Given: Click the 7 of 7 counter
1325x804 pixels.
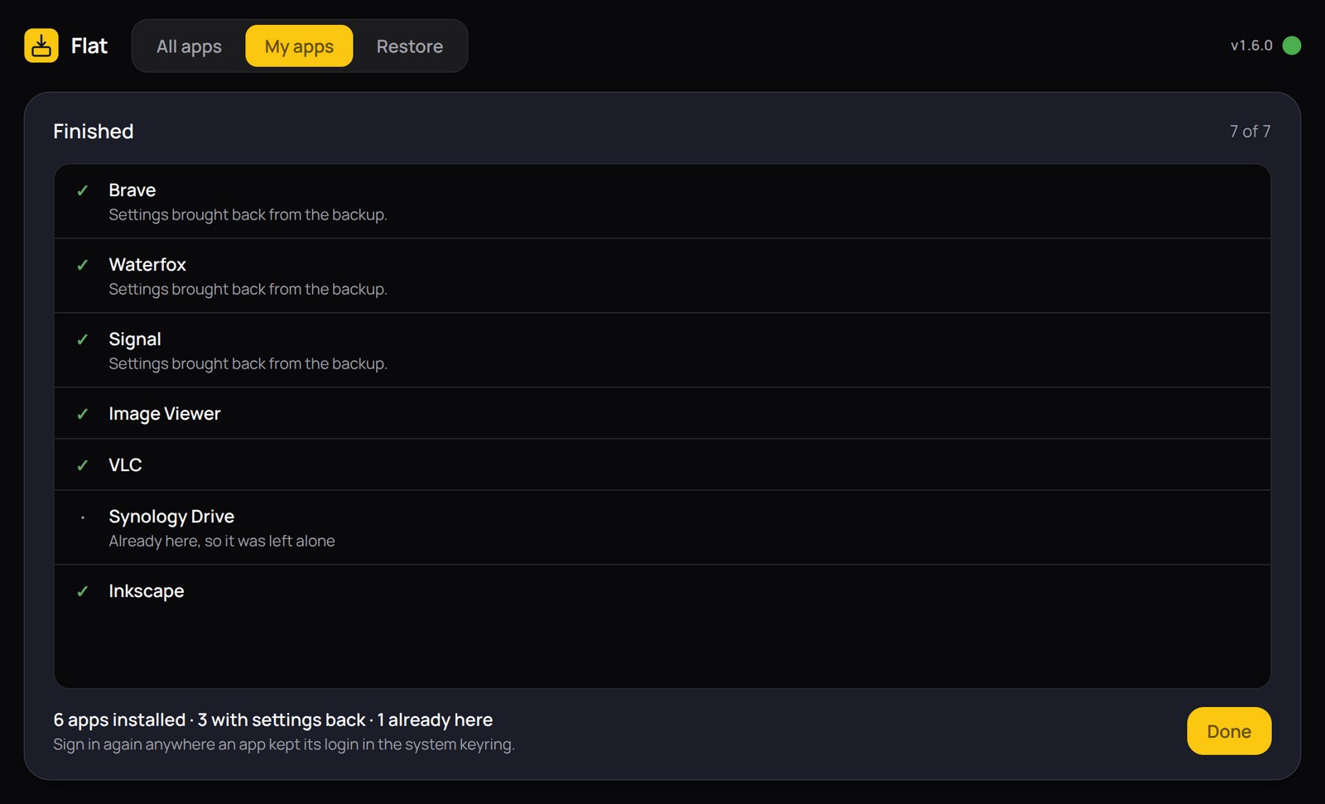Looking at the screenshot, I should 1250,131.
